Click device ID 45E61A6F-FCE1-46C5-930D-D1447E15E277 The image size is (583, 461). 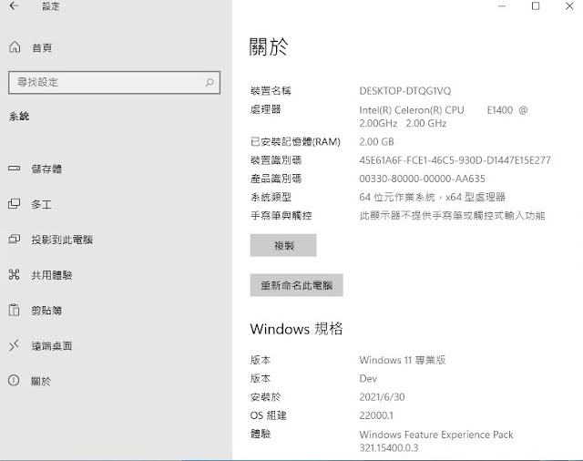[x=455, y=160]
